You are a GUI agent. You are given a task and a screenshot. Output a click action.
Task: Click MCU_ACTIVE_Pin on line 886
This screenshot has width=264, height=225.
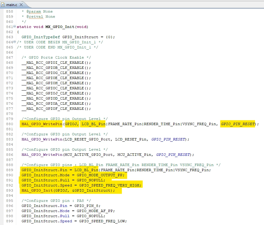click(134, 155)
